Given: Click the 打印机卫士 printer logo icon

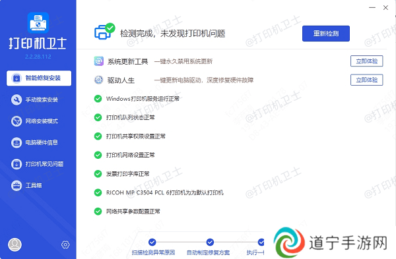Looking at the screenshot, I should click(x=38, y=22).
